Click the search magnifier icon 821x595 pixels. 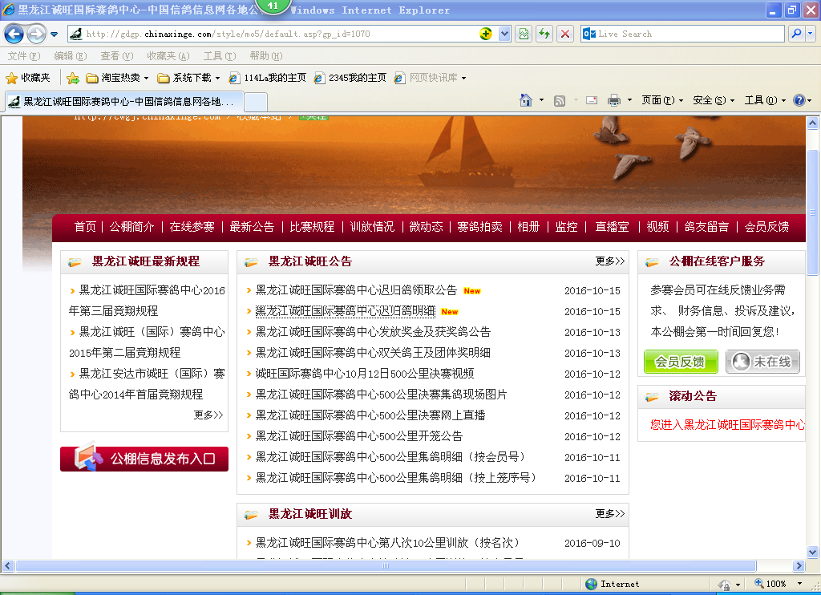click(x=796, y=34)
